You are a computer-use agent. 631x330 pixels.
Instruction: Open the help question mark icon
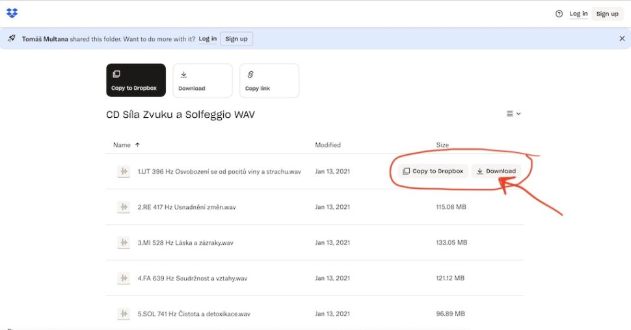pos(559,14)
